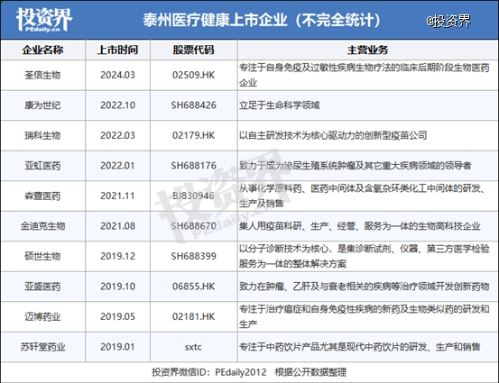
Task: Click the 苏轩堂药业 company cell
Action: coord(42,347)
